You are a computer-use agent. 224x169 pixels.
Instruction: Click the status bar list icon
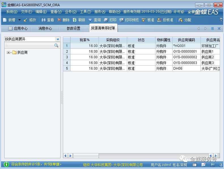(195, 165)
